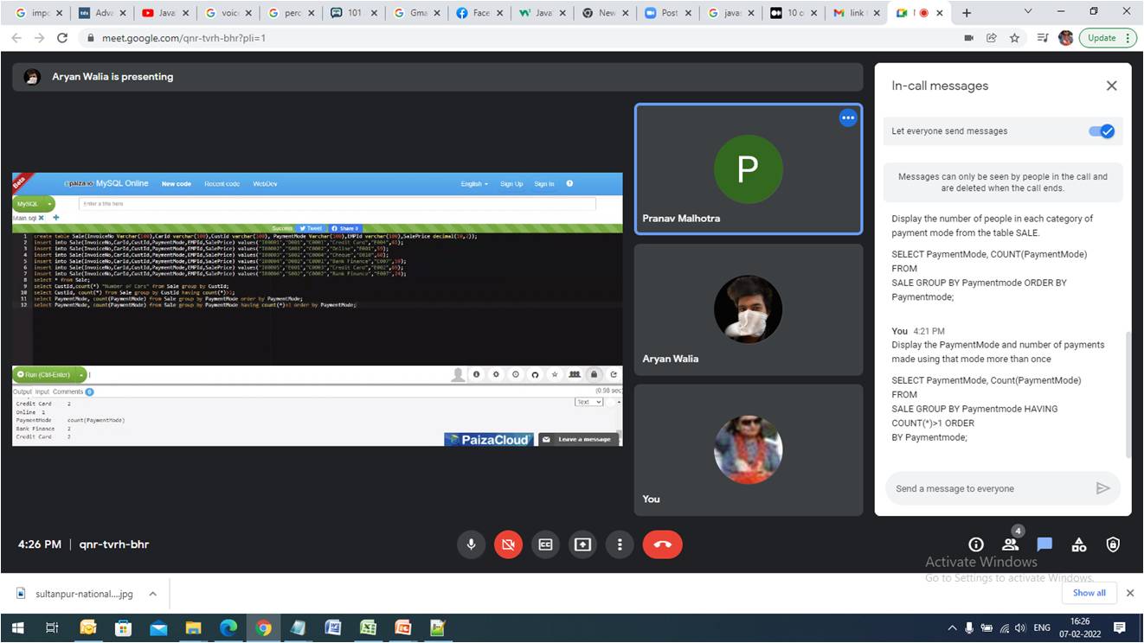Open the sultanpur-national jpg download
1144x643 pixels.
[74, 594]
